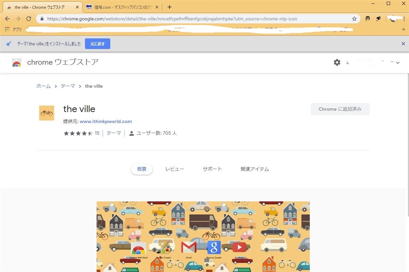Show more bookmarks with double chevron
Screen dimensions: 409x272
(x=403, y=30)
